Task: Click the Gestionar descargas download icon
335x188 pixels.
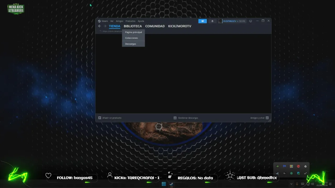Action: point(175,118)
